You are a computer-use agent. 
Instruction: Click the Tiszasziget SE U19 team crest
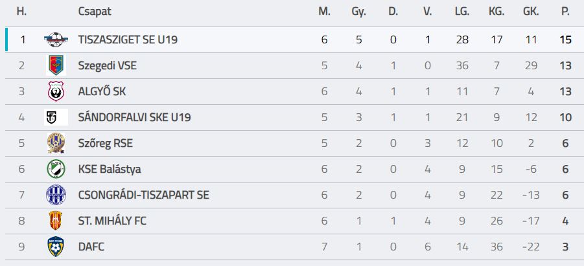pos(56,39)
